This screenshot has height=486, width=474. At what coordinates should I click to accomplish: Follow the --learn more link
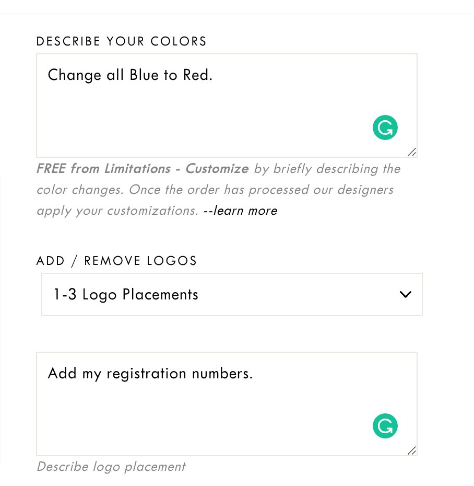pyautogui.click(x=240, y=211)
